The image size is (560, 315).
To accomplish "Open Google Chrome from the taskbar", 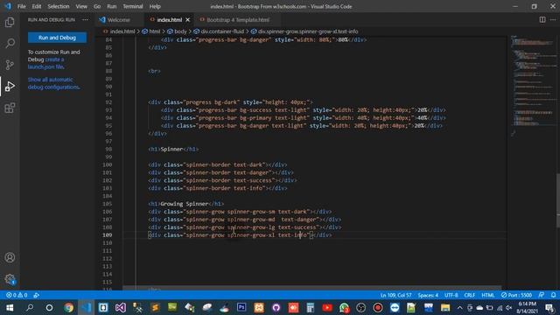I will 68,307.
